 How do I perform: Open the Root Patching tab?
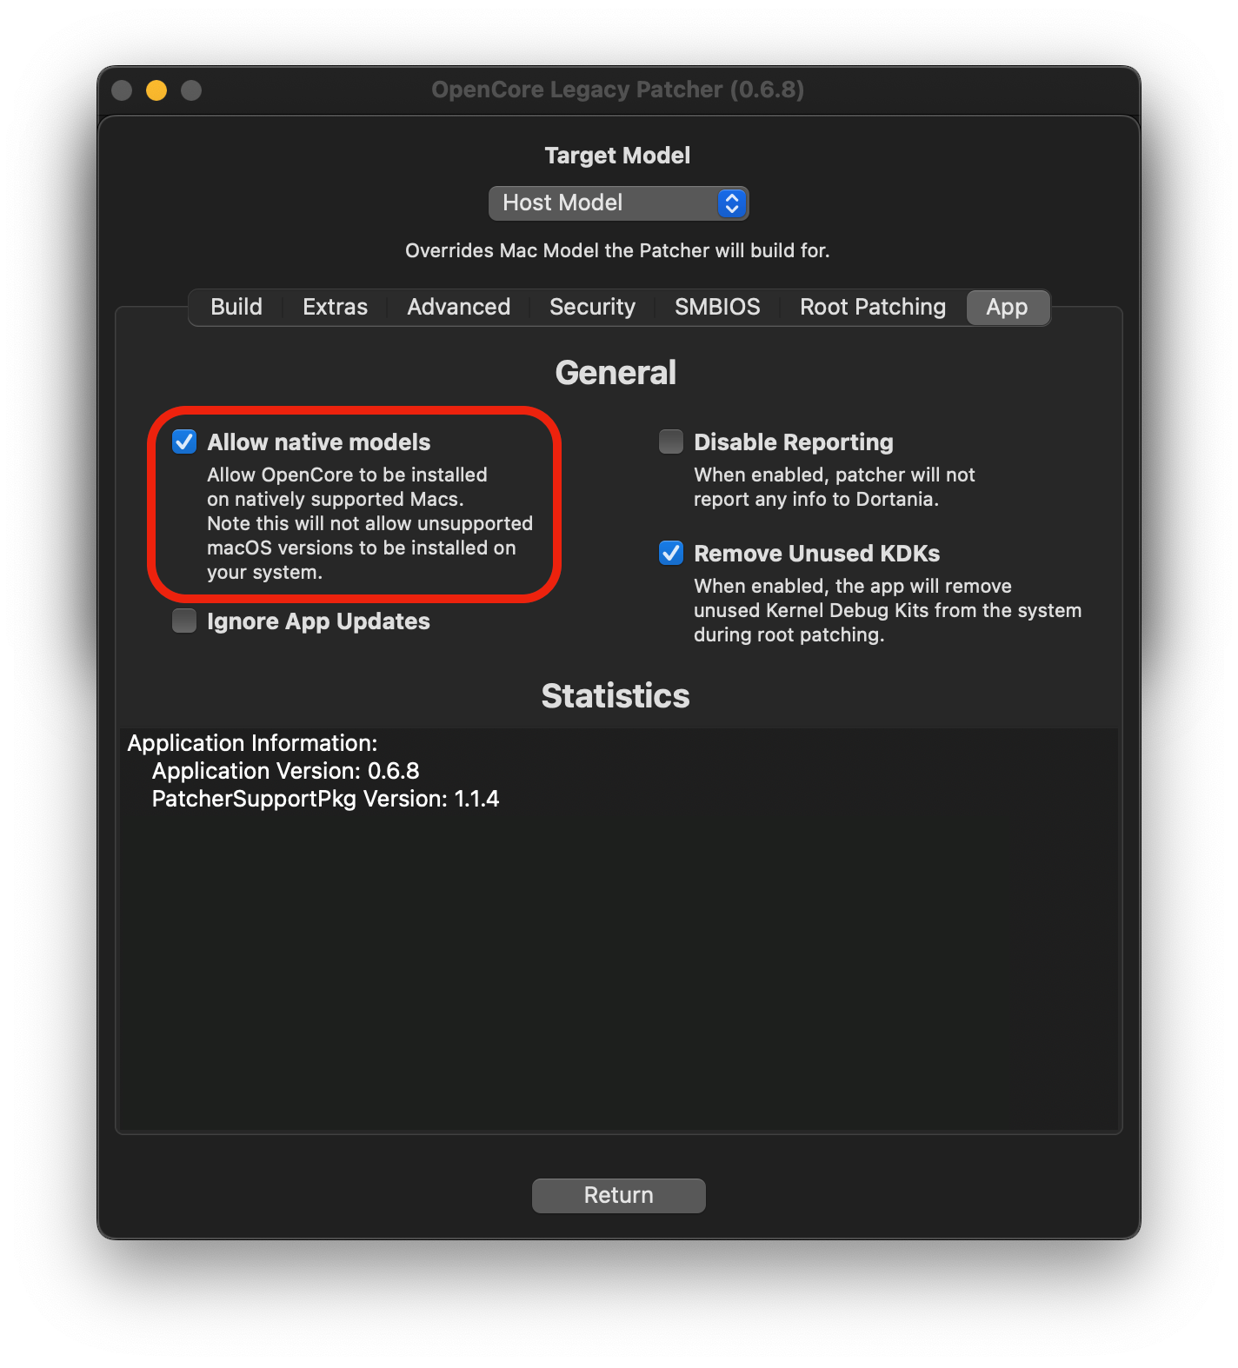(872, 308)
